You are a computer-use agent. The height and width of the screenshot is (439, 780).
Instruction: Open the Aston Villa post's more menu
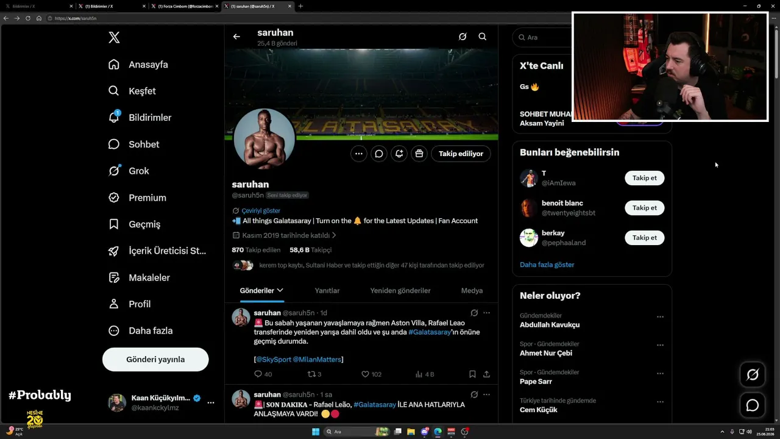pos(486,313)
